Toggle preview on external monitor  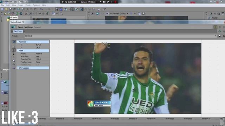pos(97,14)
